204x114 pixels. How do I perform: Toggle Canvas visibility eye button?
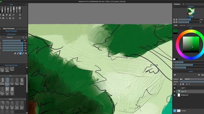coord(175,111)
